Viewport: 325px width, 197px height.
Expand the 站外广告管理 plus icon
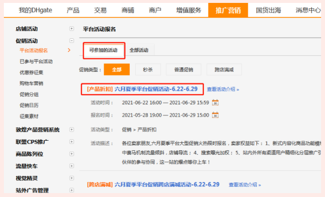[72, 190]
